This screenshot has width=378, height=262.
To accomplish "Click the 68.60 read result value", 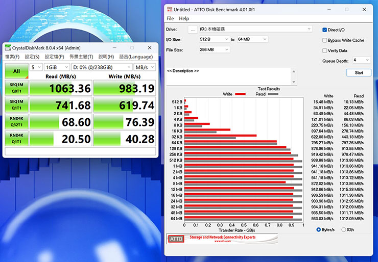I will pos(76,122).
